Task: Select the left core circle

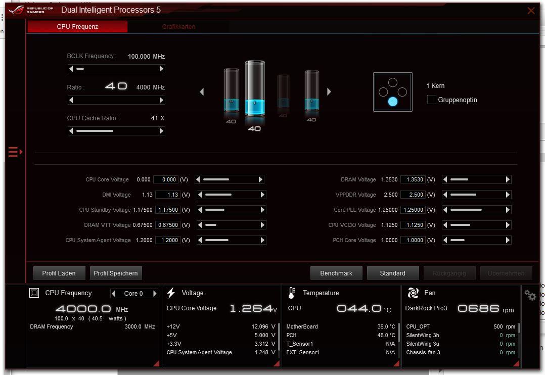Action: [383, 92]
